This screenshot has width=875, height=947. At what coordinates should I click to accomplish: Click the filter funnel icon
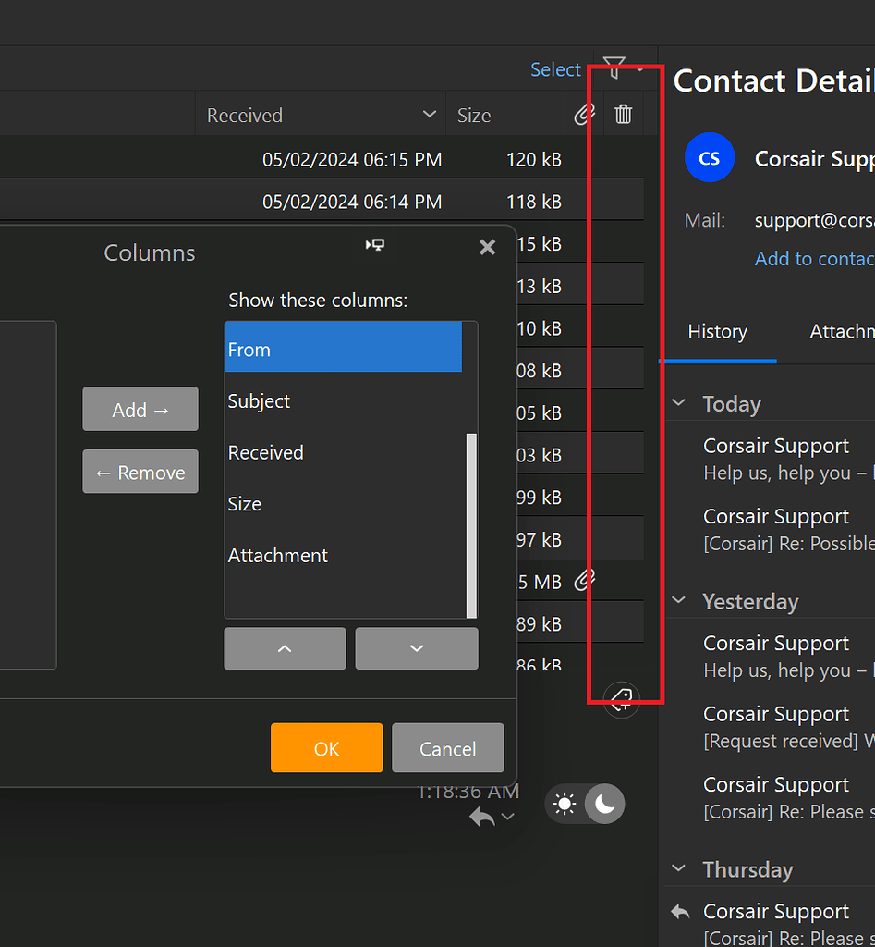point(615,68)
